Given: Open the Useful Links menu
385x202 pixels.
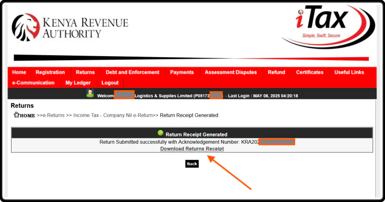Looking at the screenshot, I should click(349, 72).
